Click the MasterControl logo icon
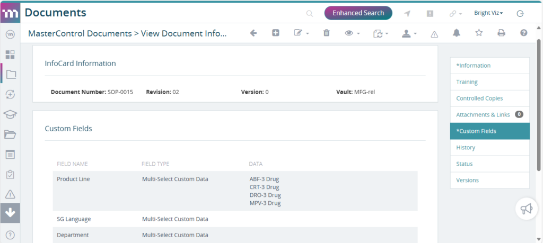This screenshot has width=543, height=243. [x=10, y=13]
